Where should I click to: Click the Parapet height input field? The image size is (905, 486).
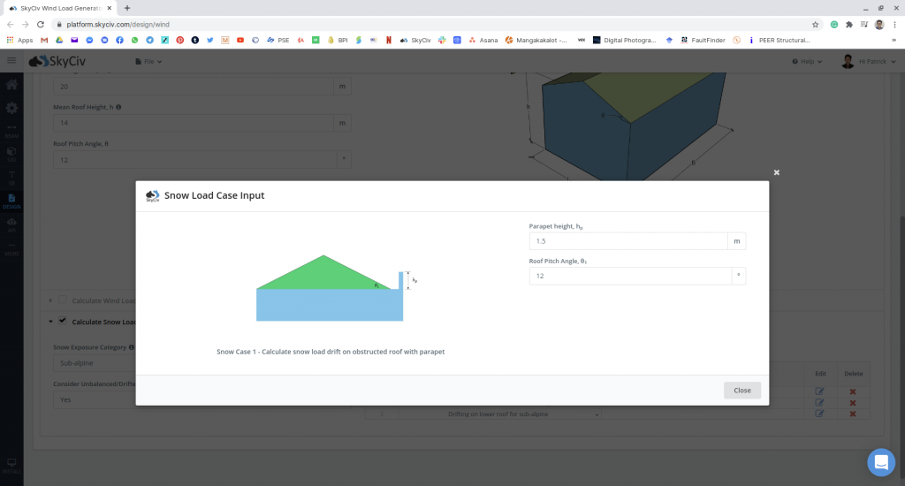pos(627,240)
